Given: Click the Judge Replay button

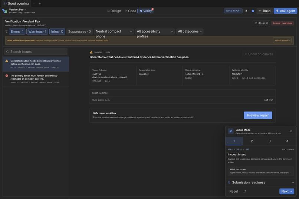Looking at the screenshot, I should click(x=233, y=11).
